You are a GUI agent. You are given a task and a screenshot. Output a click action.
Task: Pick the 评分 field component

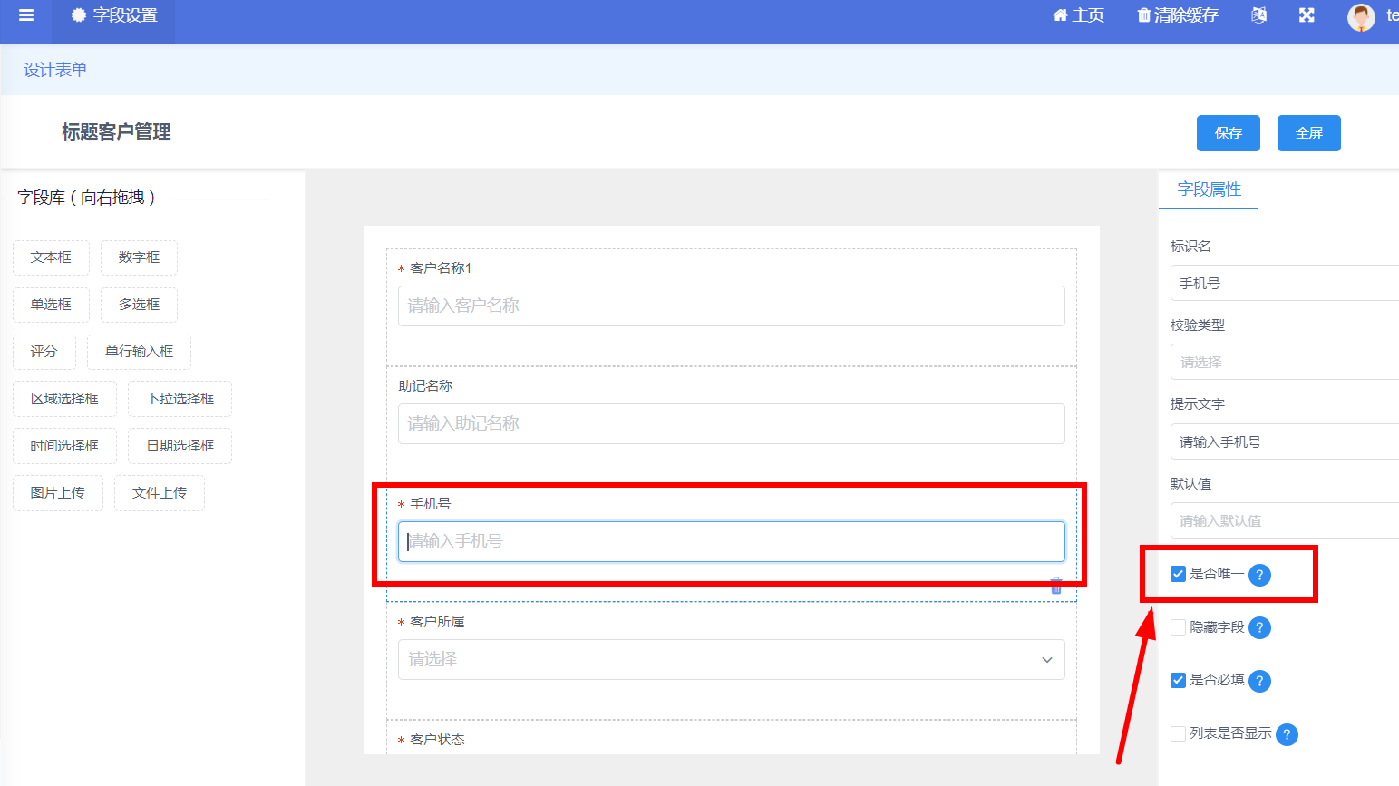[44, 352]
